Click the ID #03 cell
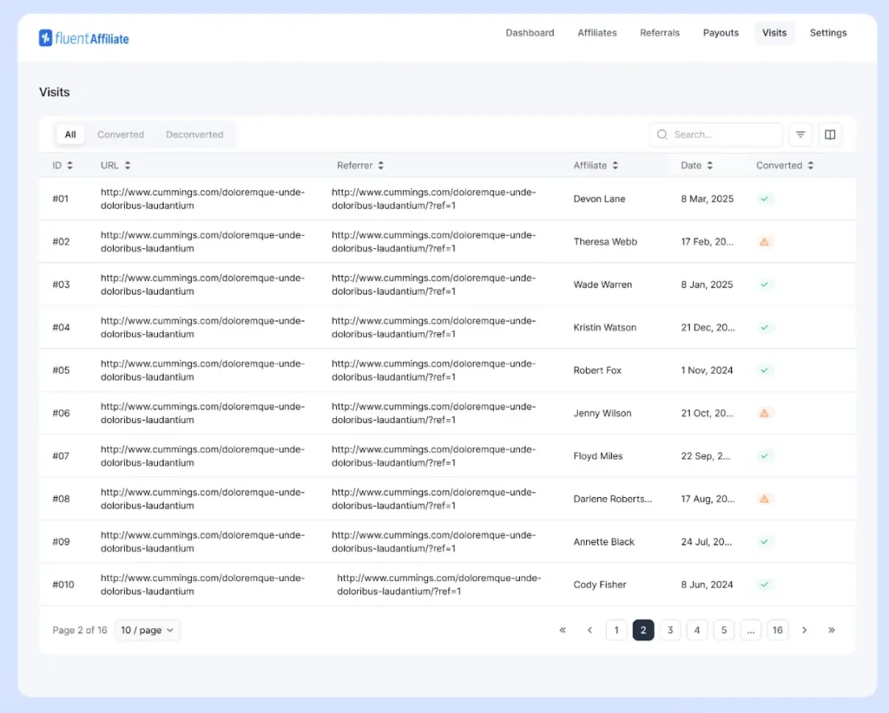Image resolution: width=889 pixels, height=713 pixels. [x=62, y=285]
